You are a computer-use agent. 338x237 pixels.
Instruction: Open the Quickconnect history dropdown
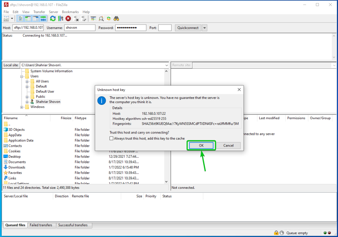204,28
